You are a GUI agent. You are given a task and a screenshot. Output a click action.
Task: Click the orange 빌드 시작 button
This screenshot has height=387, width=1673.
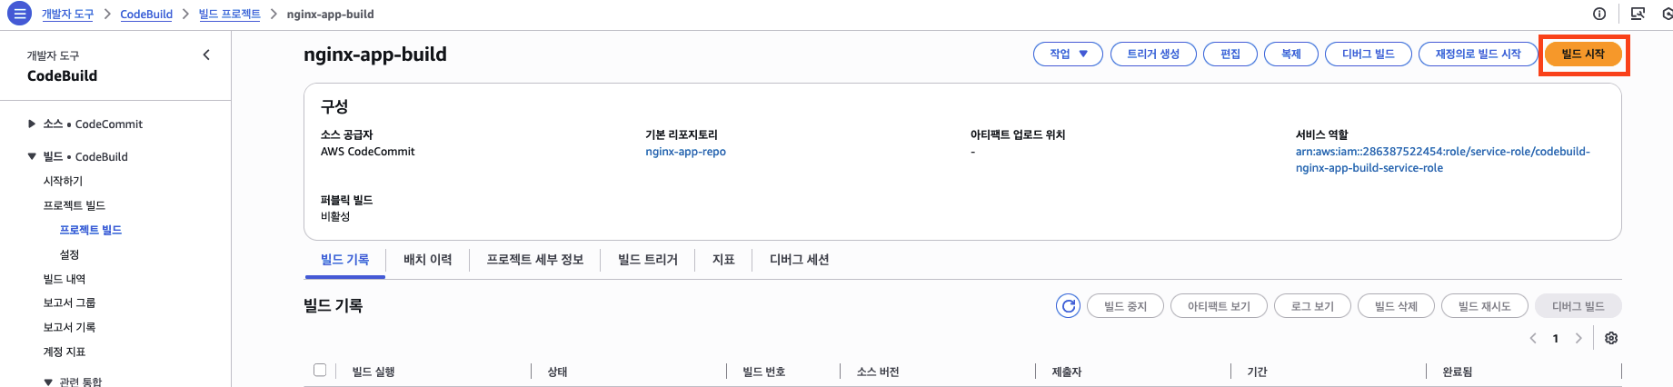1583,55
